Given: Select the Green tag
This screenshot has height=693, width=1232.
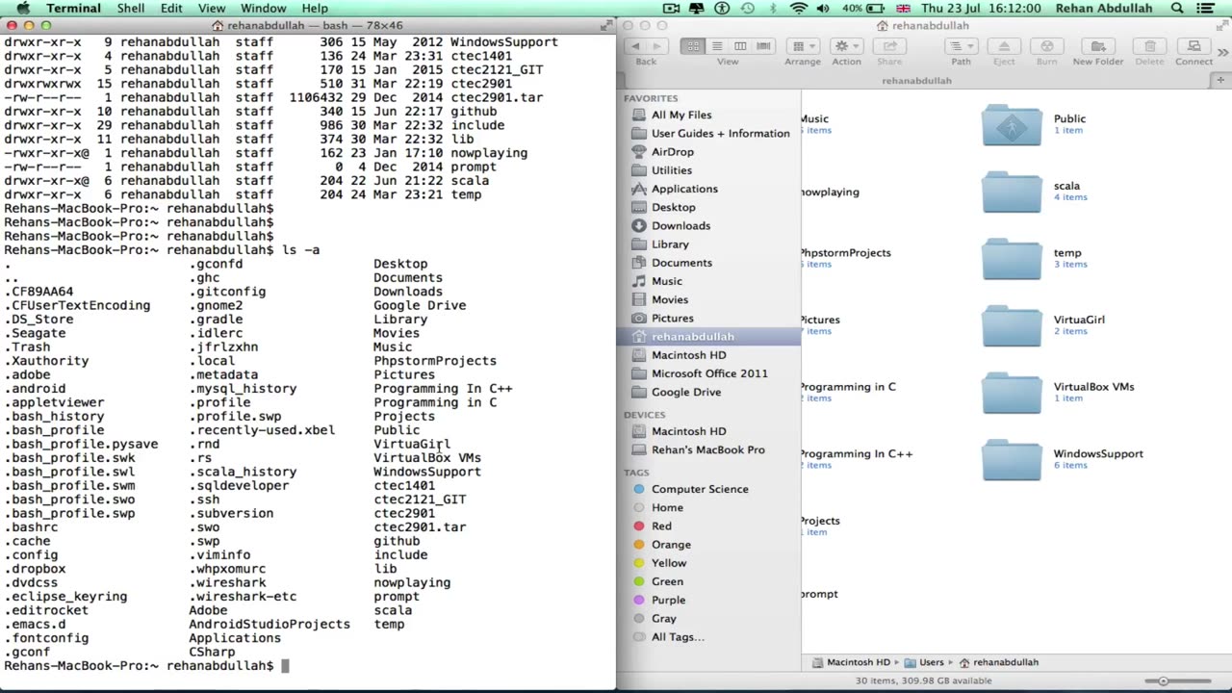Looking at the screenshot, I should click(667, 581).
